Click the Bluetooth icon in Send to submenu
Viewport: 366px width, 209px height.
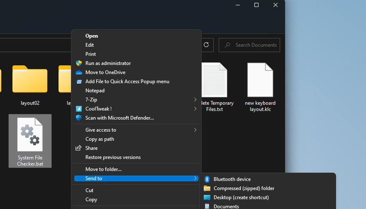click(x=207, y=179)
